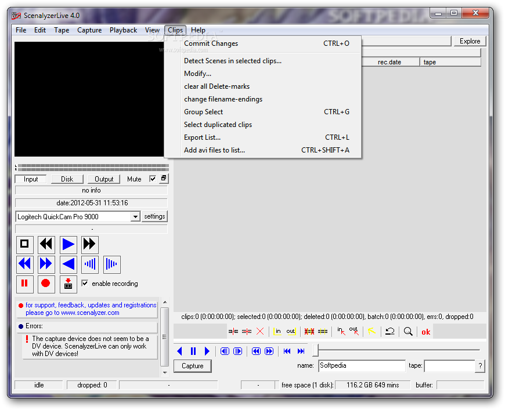Switch to the Input source button

(31, 179)
